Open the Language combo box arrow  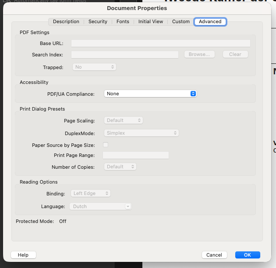click(x=127, y=206)
